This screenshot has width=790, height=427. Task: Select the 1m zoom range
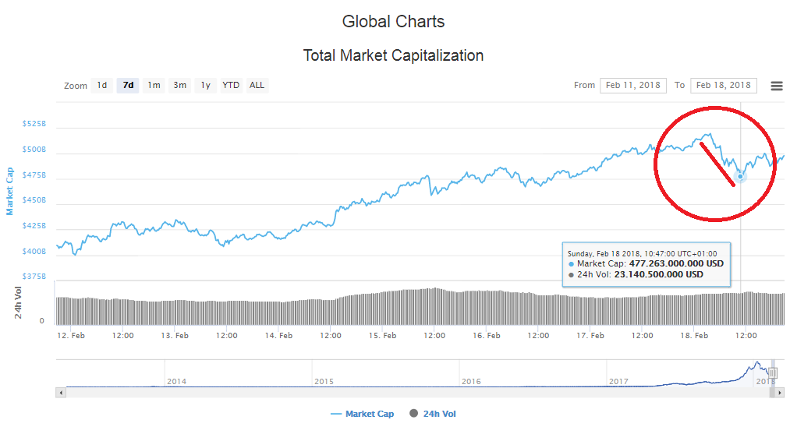[x=154, y=85]
